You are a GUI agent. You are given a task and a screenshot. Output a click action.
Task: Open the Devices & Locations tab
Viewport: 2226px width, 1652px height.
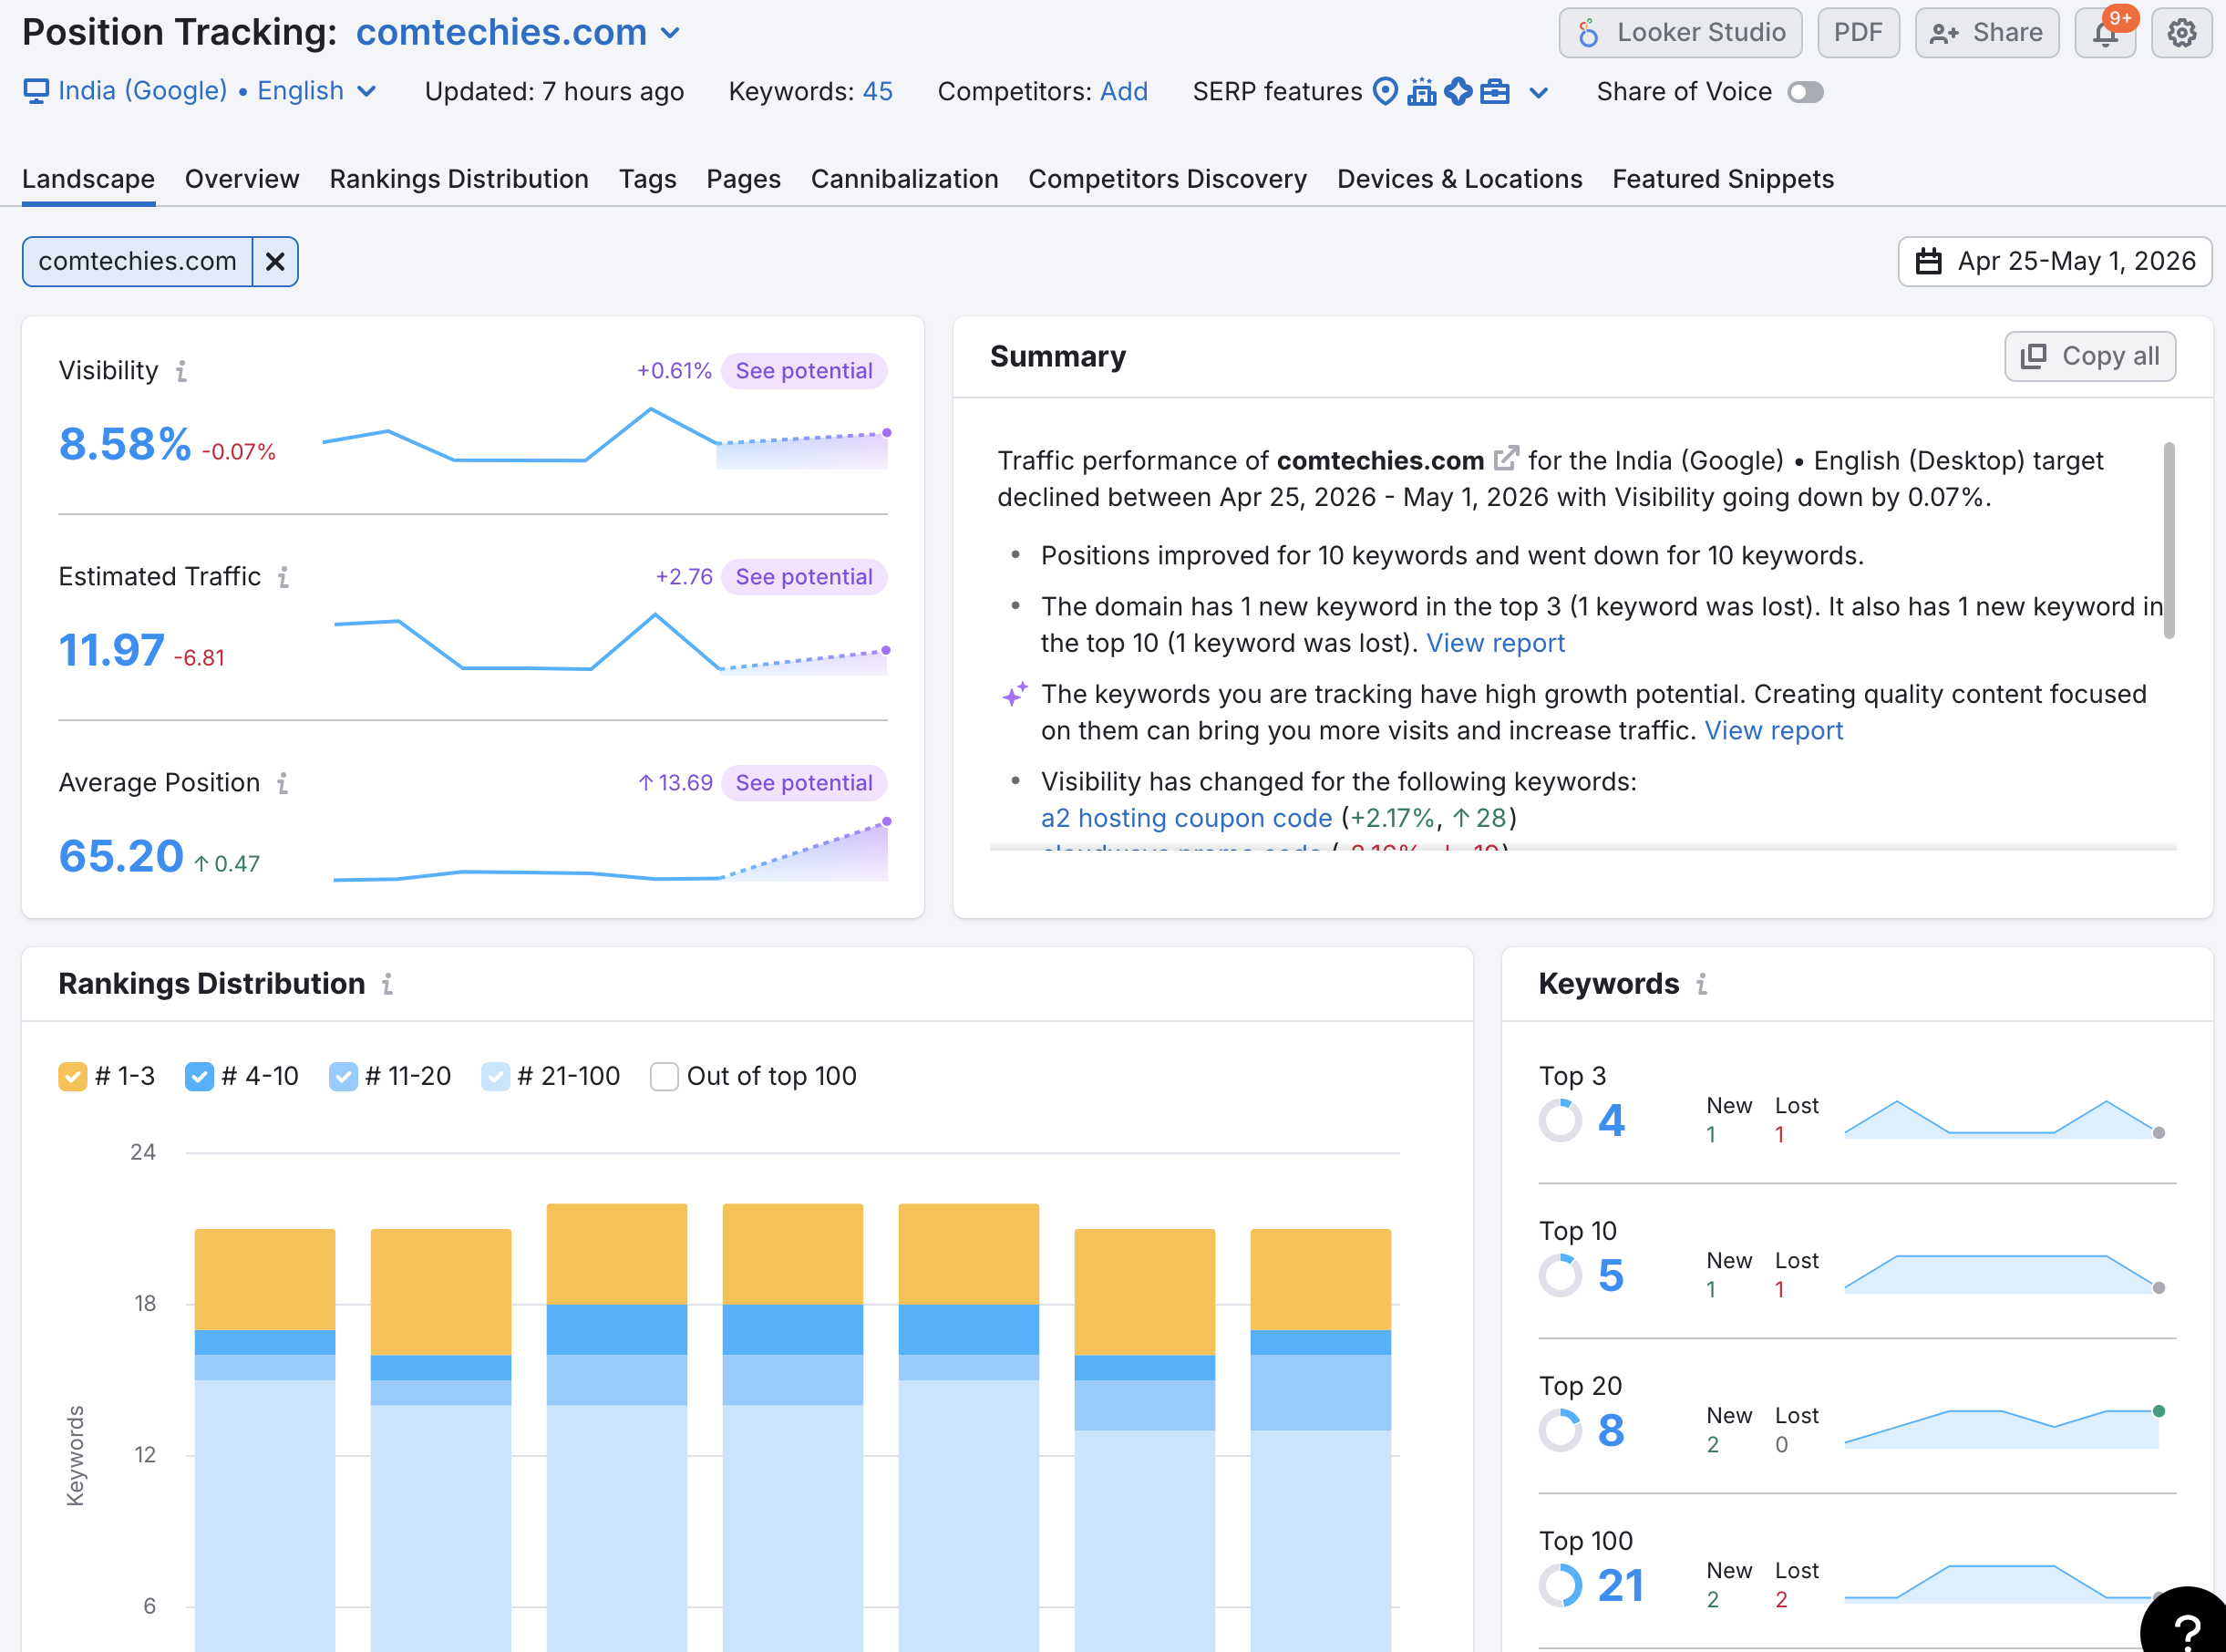pos(1459,179)
